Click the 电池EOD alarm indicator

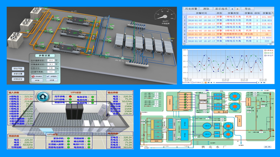tap(89, 144)
